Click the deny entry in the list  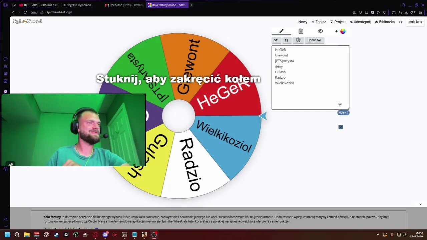[279, 66]
